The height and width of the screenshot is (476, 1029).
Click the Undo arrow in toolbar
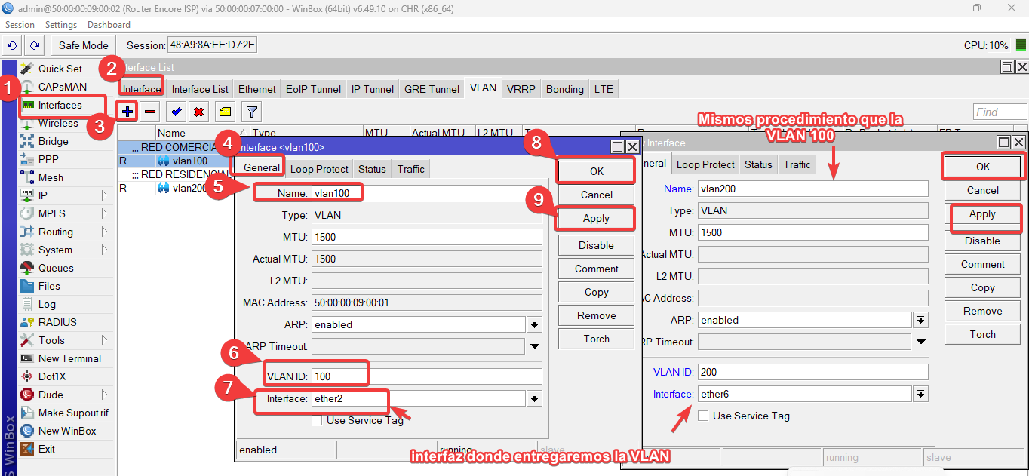(12, 45)
